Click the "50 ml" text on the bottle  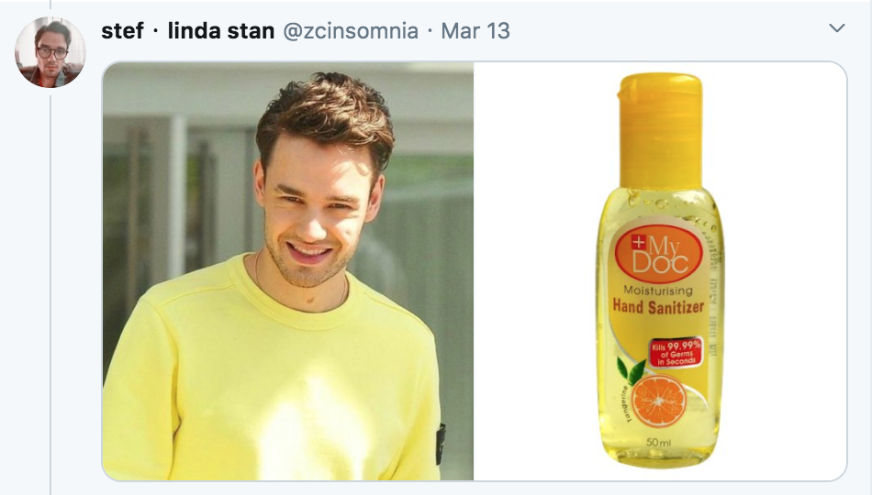click(658, 442)
